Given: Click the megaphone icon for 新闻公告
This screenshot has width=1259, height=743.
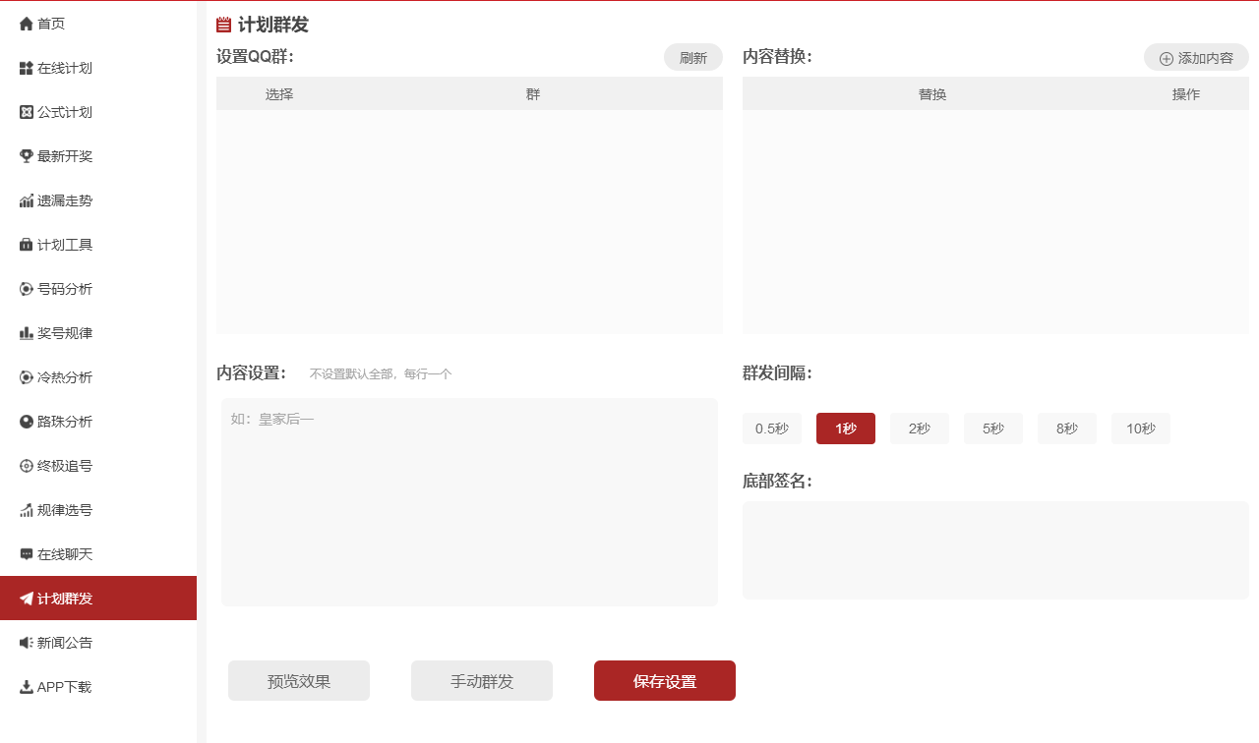Looking at the screenshot, I should coord(27,643).
